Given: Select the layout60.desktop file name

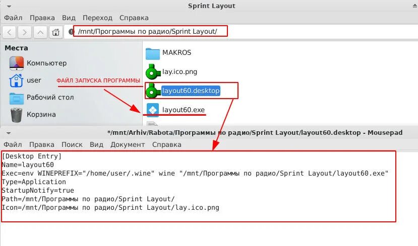Looking at the screenshot, I should click(x=191, y=91).
